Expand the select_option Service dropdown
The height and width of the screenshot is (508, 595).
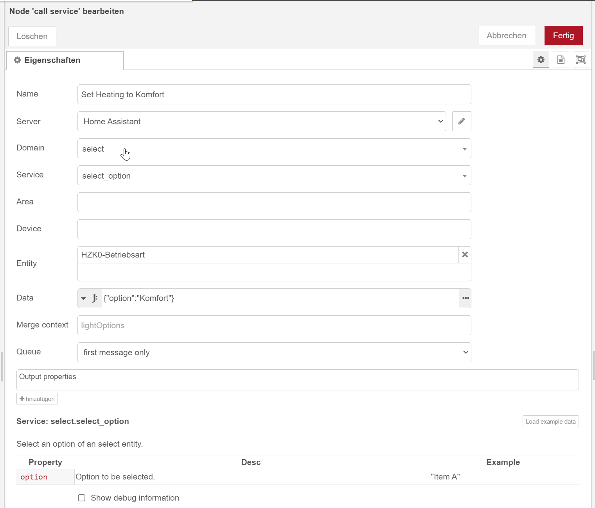(464, 175)
